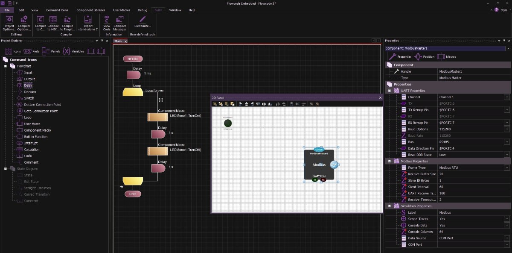Image resolution: width=512 pixels, height=253 pixels.
Task: Open Bus RS485 dropdown
Action: [x=507, y=142]
